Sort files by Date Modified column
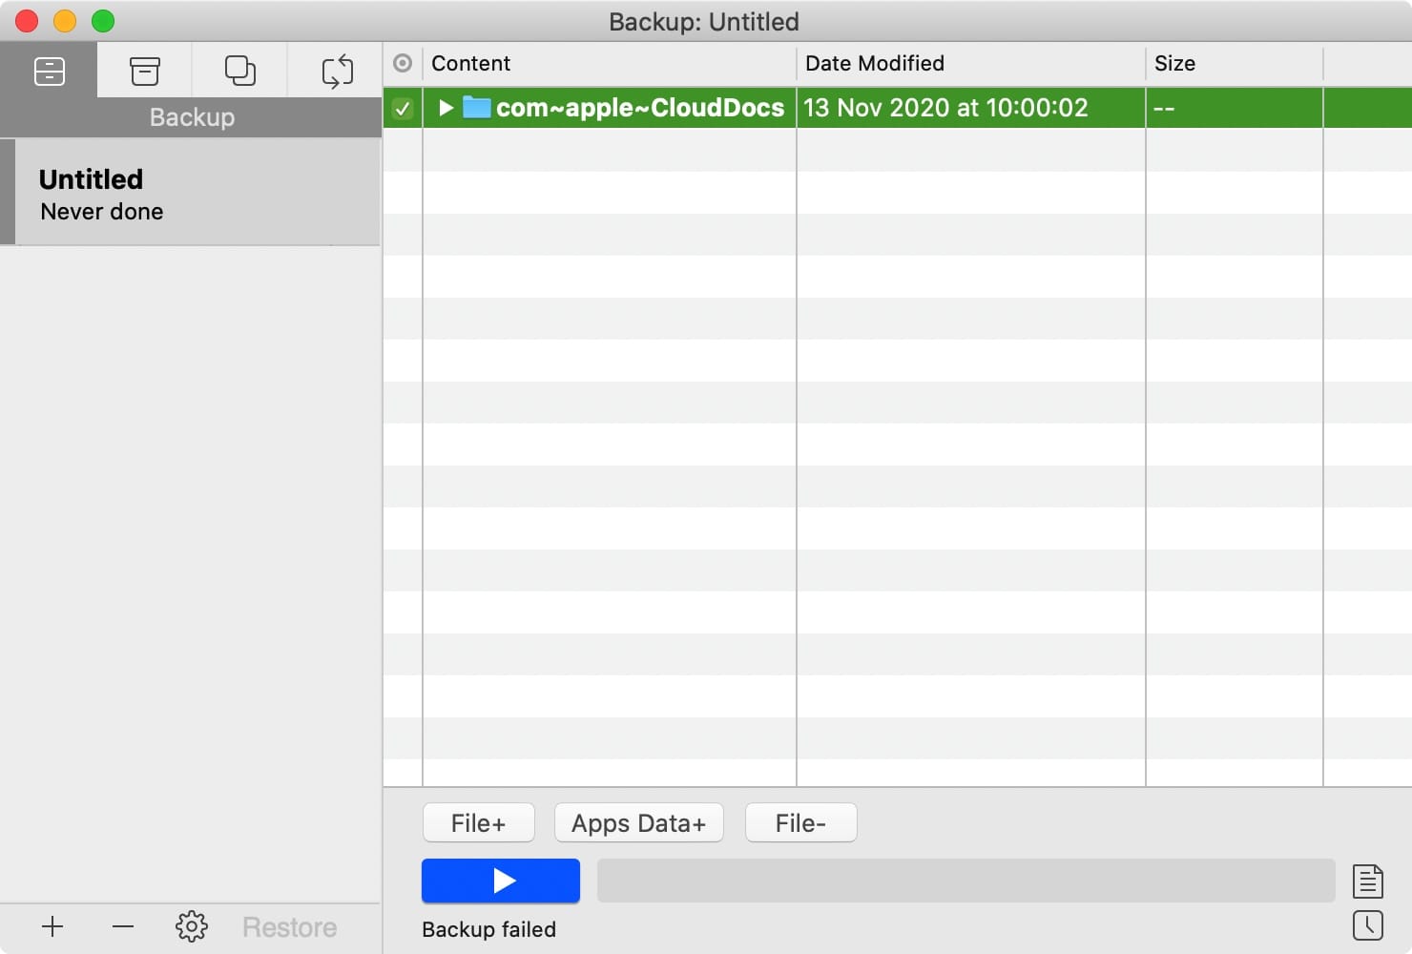The width and height of the screenshot is (1412, 954). pos(874,63)
